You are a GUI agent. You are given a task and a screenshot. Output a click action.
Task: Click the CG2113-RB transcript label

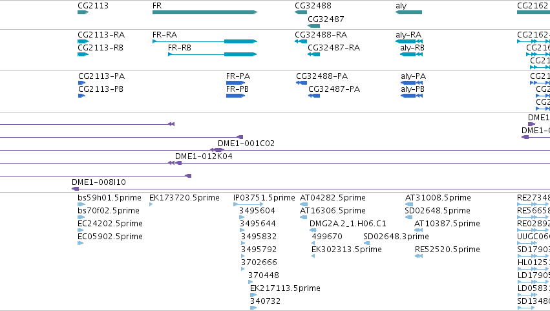click(100, 48)
